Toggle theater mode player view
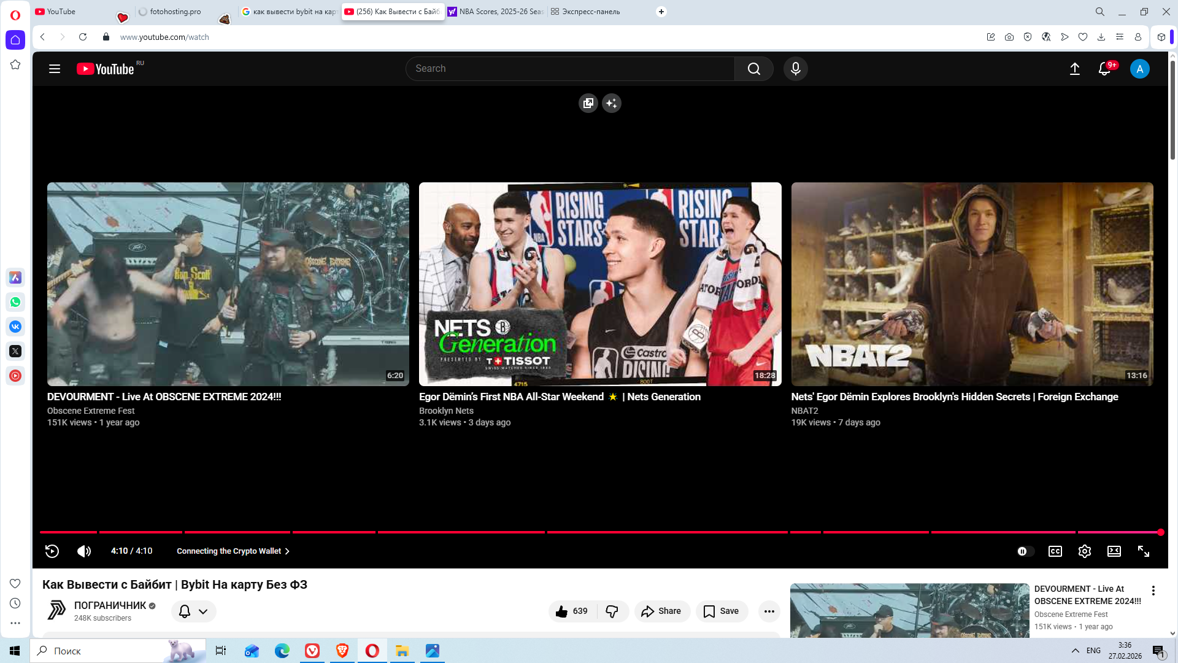Viewport: 1178px width, 663px height. pyautogui.click(x=1114, y=551)
